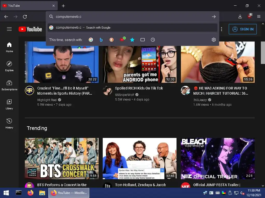Screen dimensions: 265x198
Task: Play Spoiled RICH Kids thumbnail
Action: tap(139, 64)
